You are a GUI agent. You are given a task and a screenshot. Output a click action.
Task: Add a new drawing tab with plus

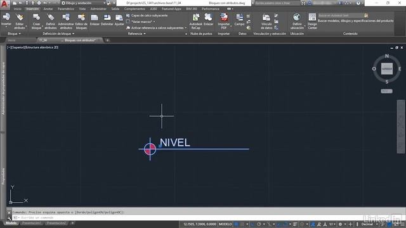107,41
